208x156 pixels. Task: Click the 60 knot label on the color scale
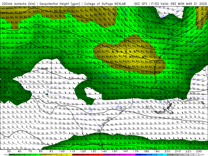point(19,151)
